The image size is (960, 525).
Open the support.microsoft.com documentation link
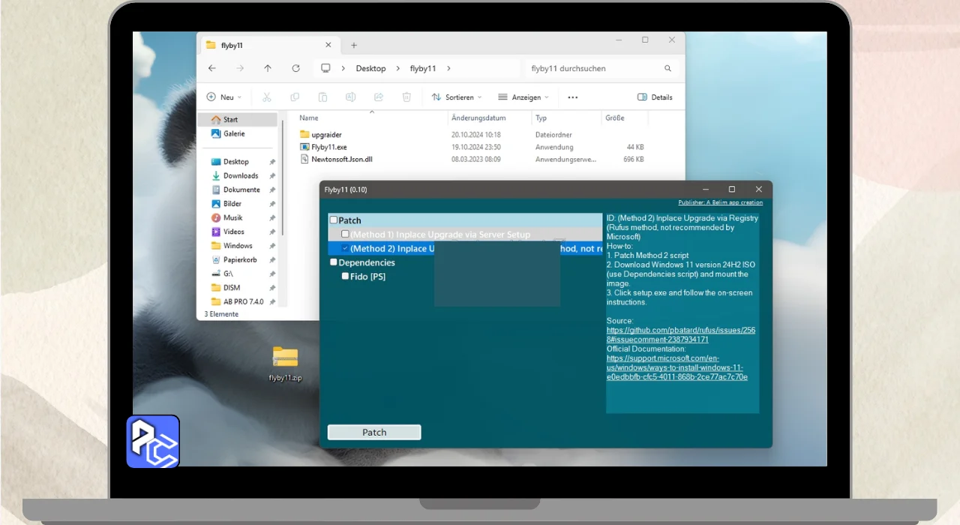(677, 367)
